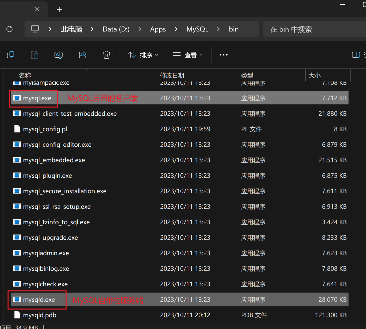
Task: Click the mysqladmin.exe file icon
Action: click(17, 253)
